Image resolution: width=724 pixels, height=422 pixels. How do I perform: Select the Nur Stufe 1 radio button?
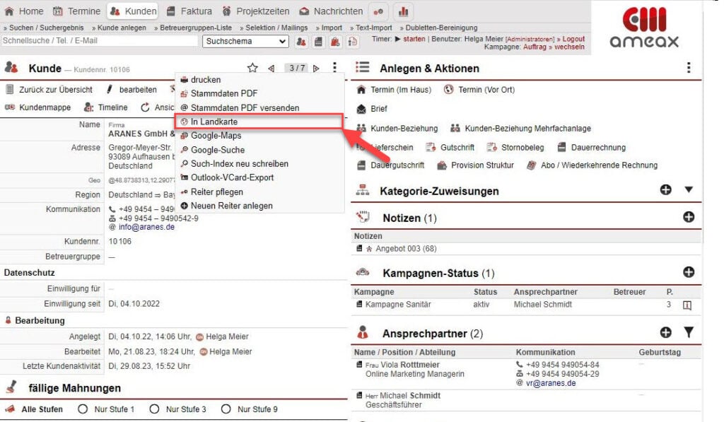[x=83, y=409]
